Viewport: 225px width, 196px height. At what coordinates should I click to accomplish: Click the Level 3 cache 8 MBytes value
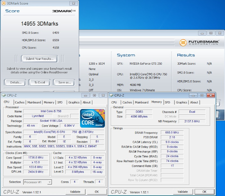click(78, 172)
